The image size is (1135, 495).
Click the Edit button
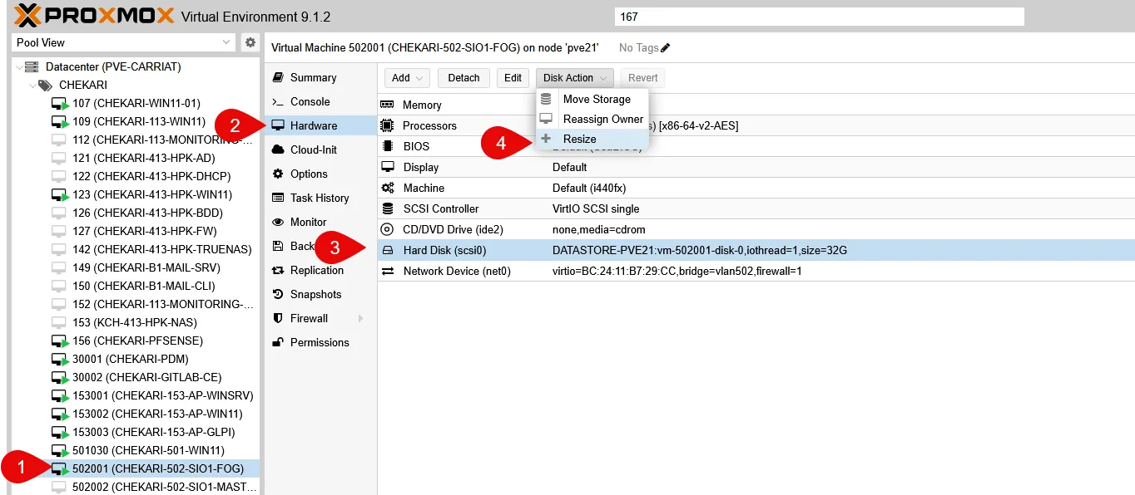[x=513, y=78]
